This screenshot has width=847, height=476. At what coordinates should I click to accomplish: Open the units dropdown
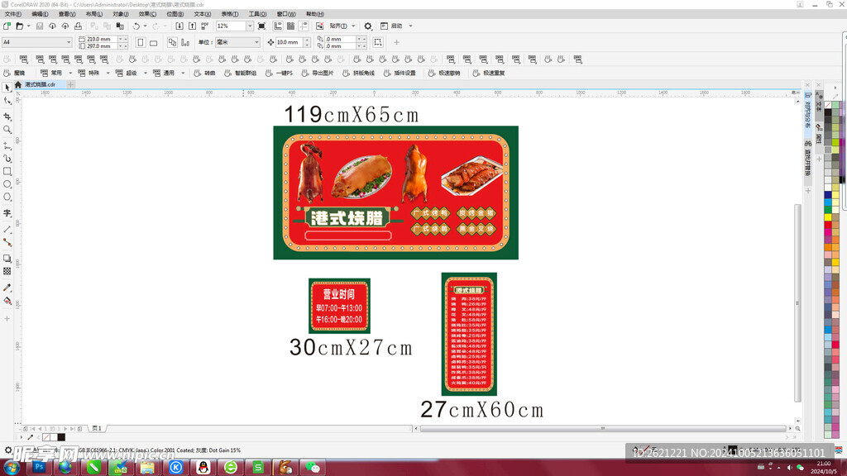click(x=256, y=42)
